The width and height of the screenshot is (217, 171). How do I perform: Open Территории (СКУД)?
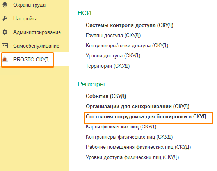pyautogui.click(x=108, y=66)
